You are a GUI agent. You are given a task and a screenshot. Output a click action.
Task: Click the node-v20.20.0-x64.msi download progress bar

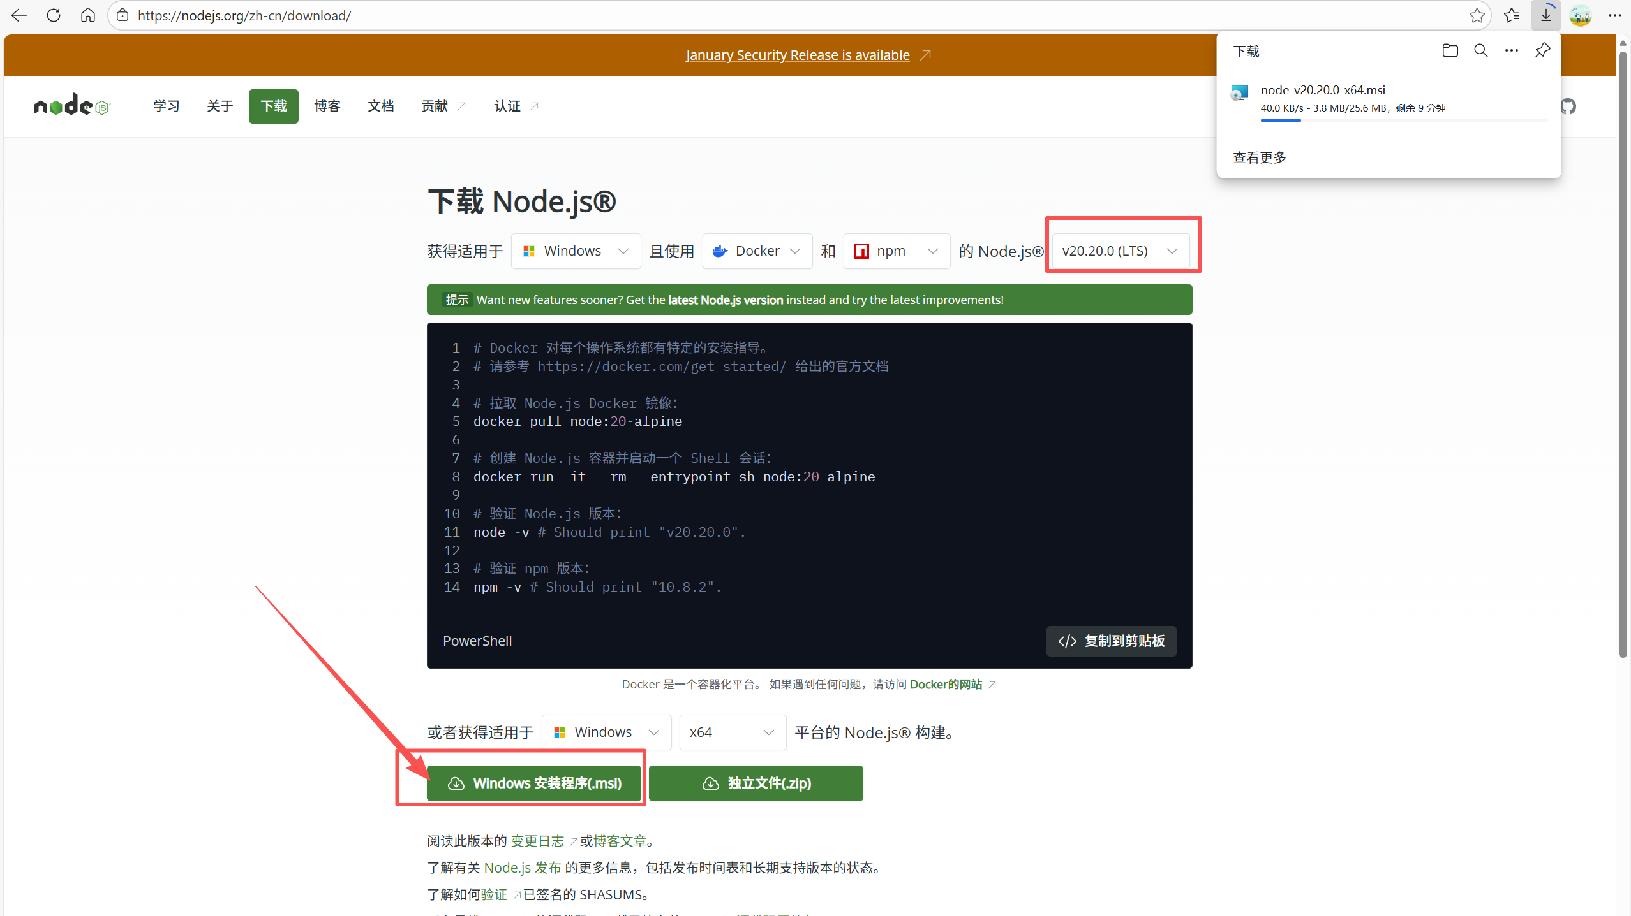pyautogui.click(x=1403, y=120)
